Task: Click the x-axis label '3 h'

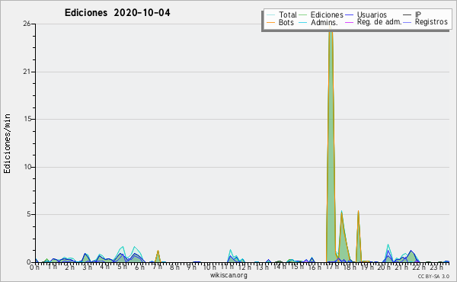Action: 87,268
